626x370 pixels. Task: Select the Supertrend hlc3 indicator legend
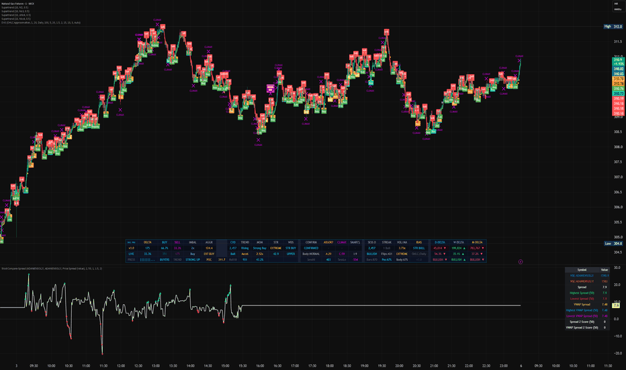15,11
